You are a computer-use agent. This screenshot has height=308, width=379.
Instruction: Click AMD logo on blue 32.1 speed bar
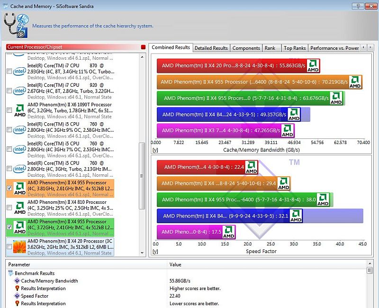click(x=296, y=216)
